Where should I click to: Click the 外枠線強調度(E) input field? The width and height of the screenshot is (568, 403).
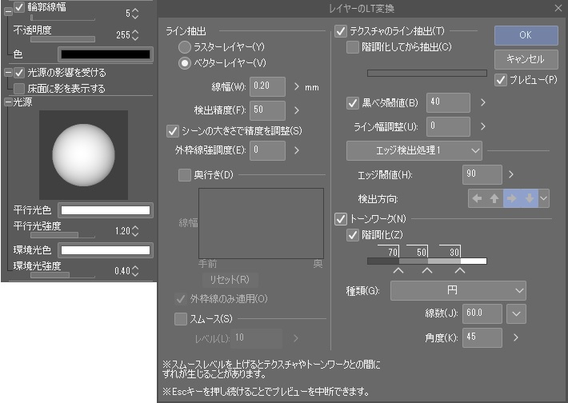coord(267,150)
